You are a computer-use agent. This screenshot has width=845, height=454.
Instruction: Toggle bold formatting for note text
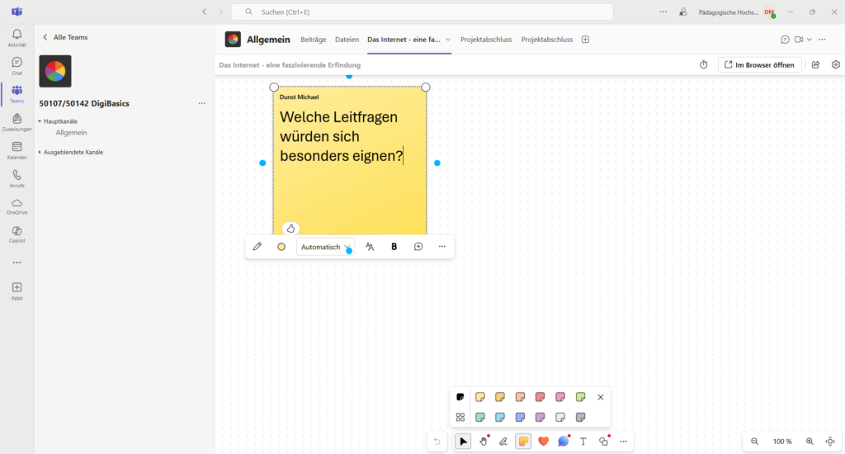click(394, 247)
